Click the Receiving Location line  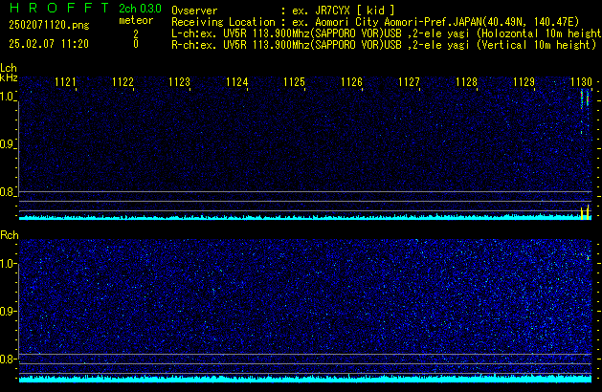coord(375,22)
